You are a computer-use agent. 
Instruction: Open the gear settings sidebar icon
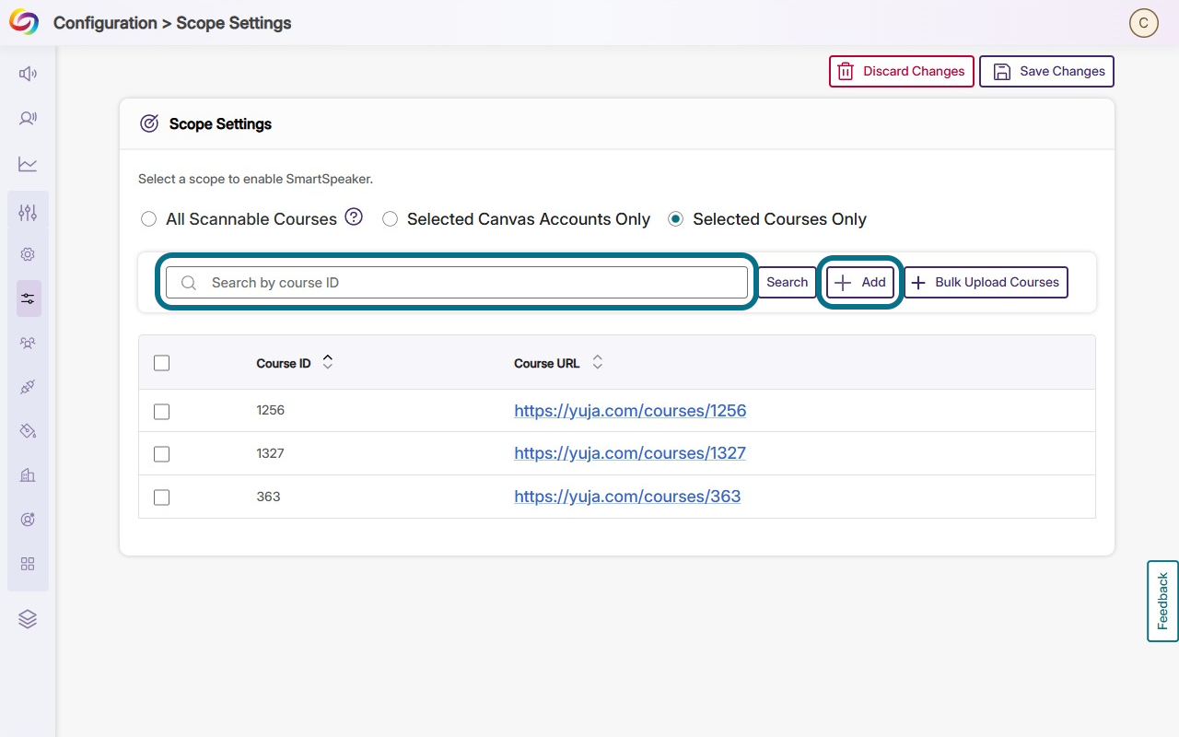tap(28, 254)
